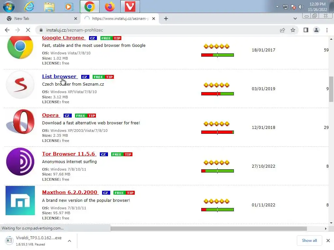Click FREE badge beside Google Chrome
Viewport: 334px width, 250px height.
coord(106,38)
